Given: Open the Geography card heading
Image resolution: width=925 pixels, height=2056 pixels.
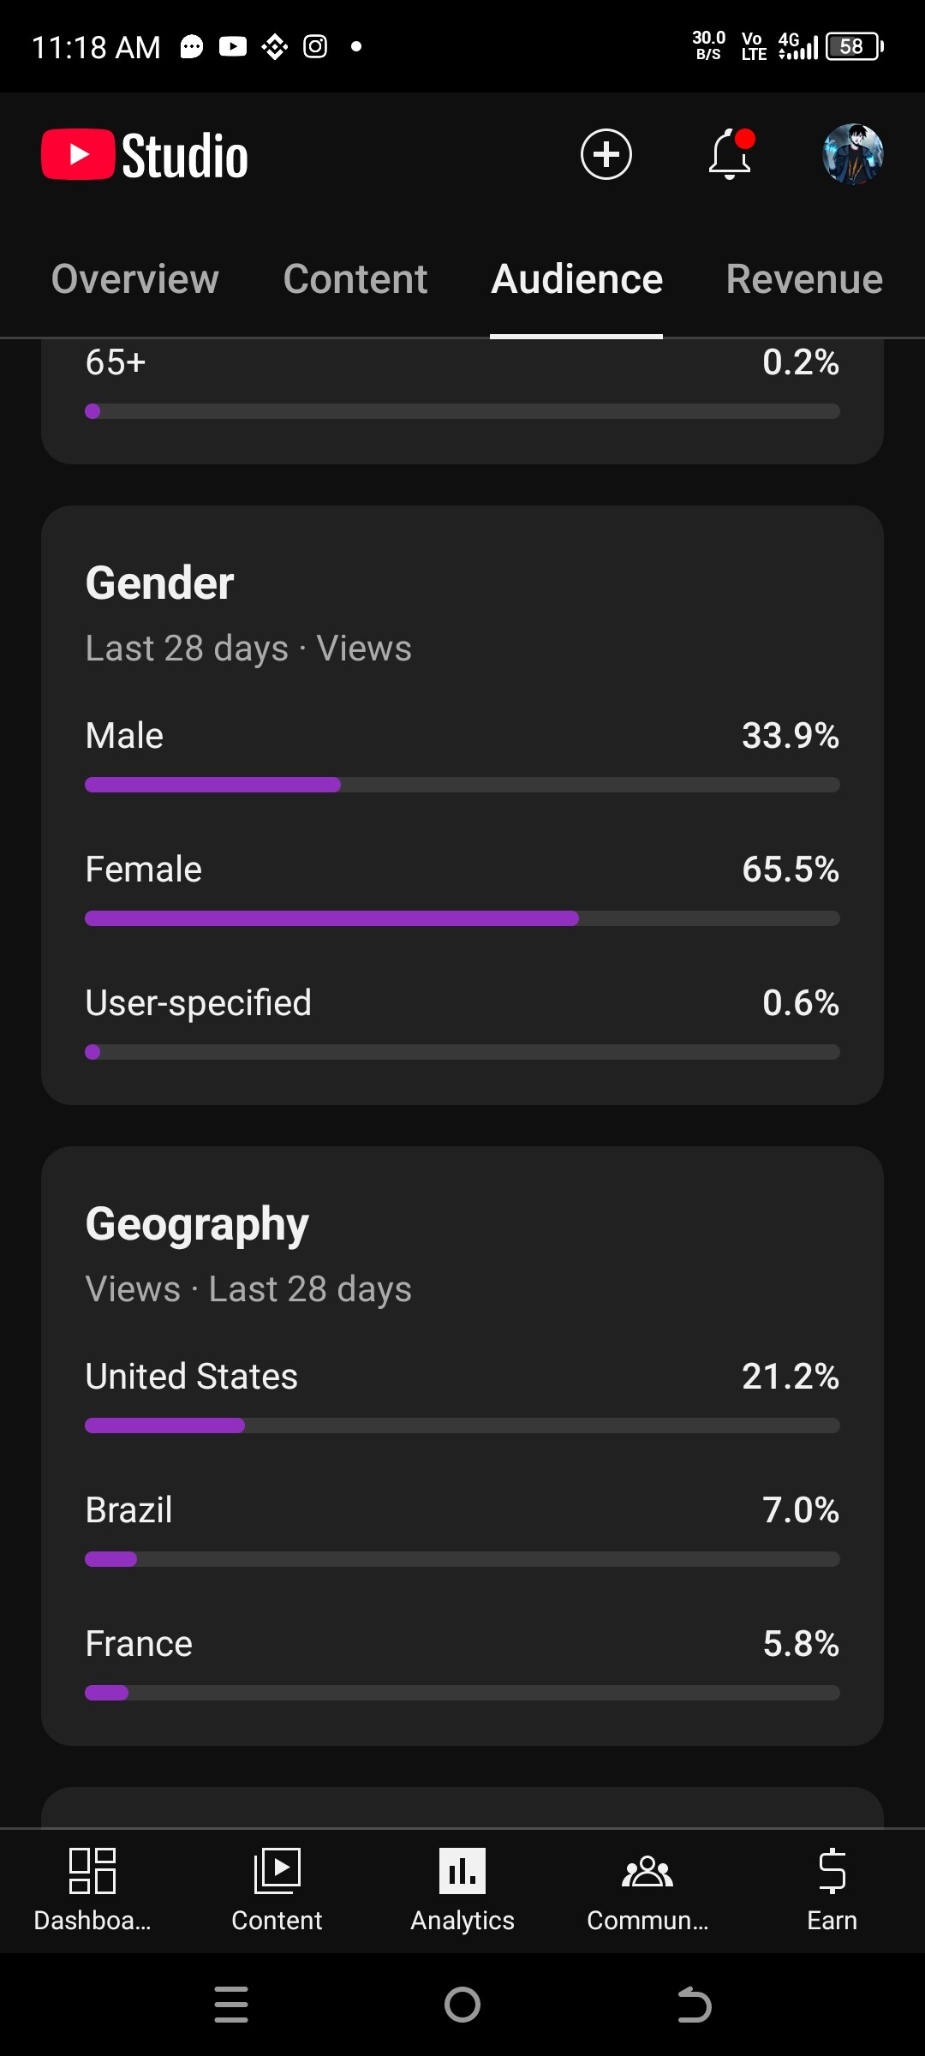Looking at the screenshot, I should tap(197, 1224).
